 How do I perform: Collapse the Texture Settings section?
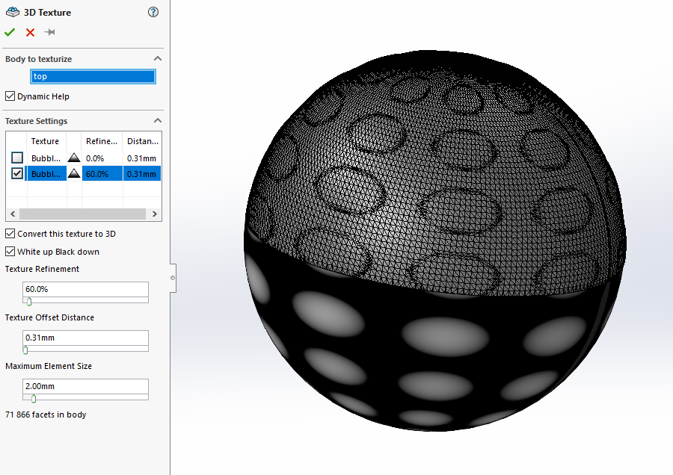tap(158, 121)
